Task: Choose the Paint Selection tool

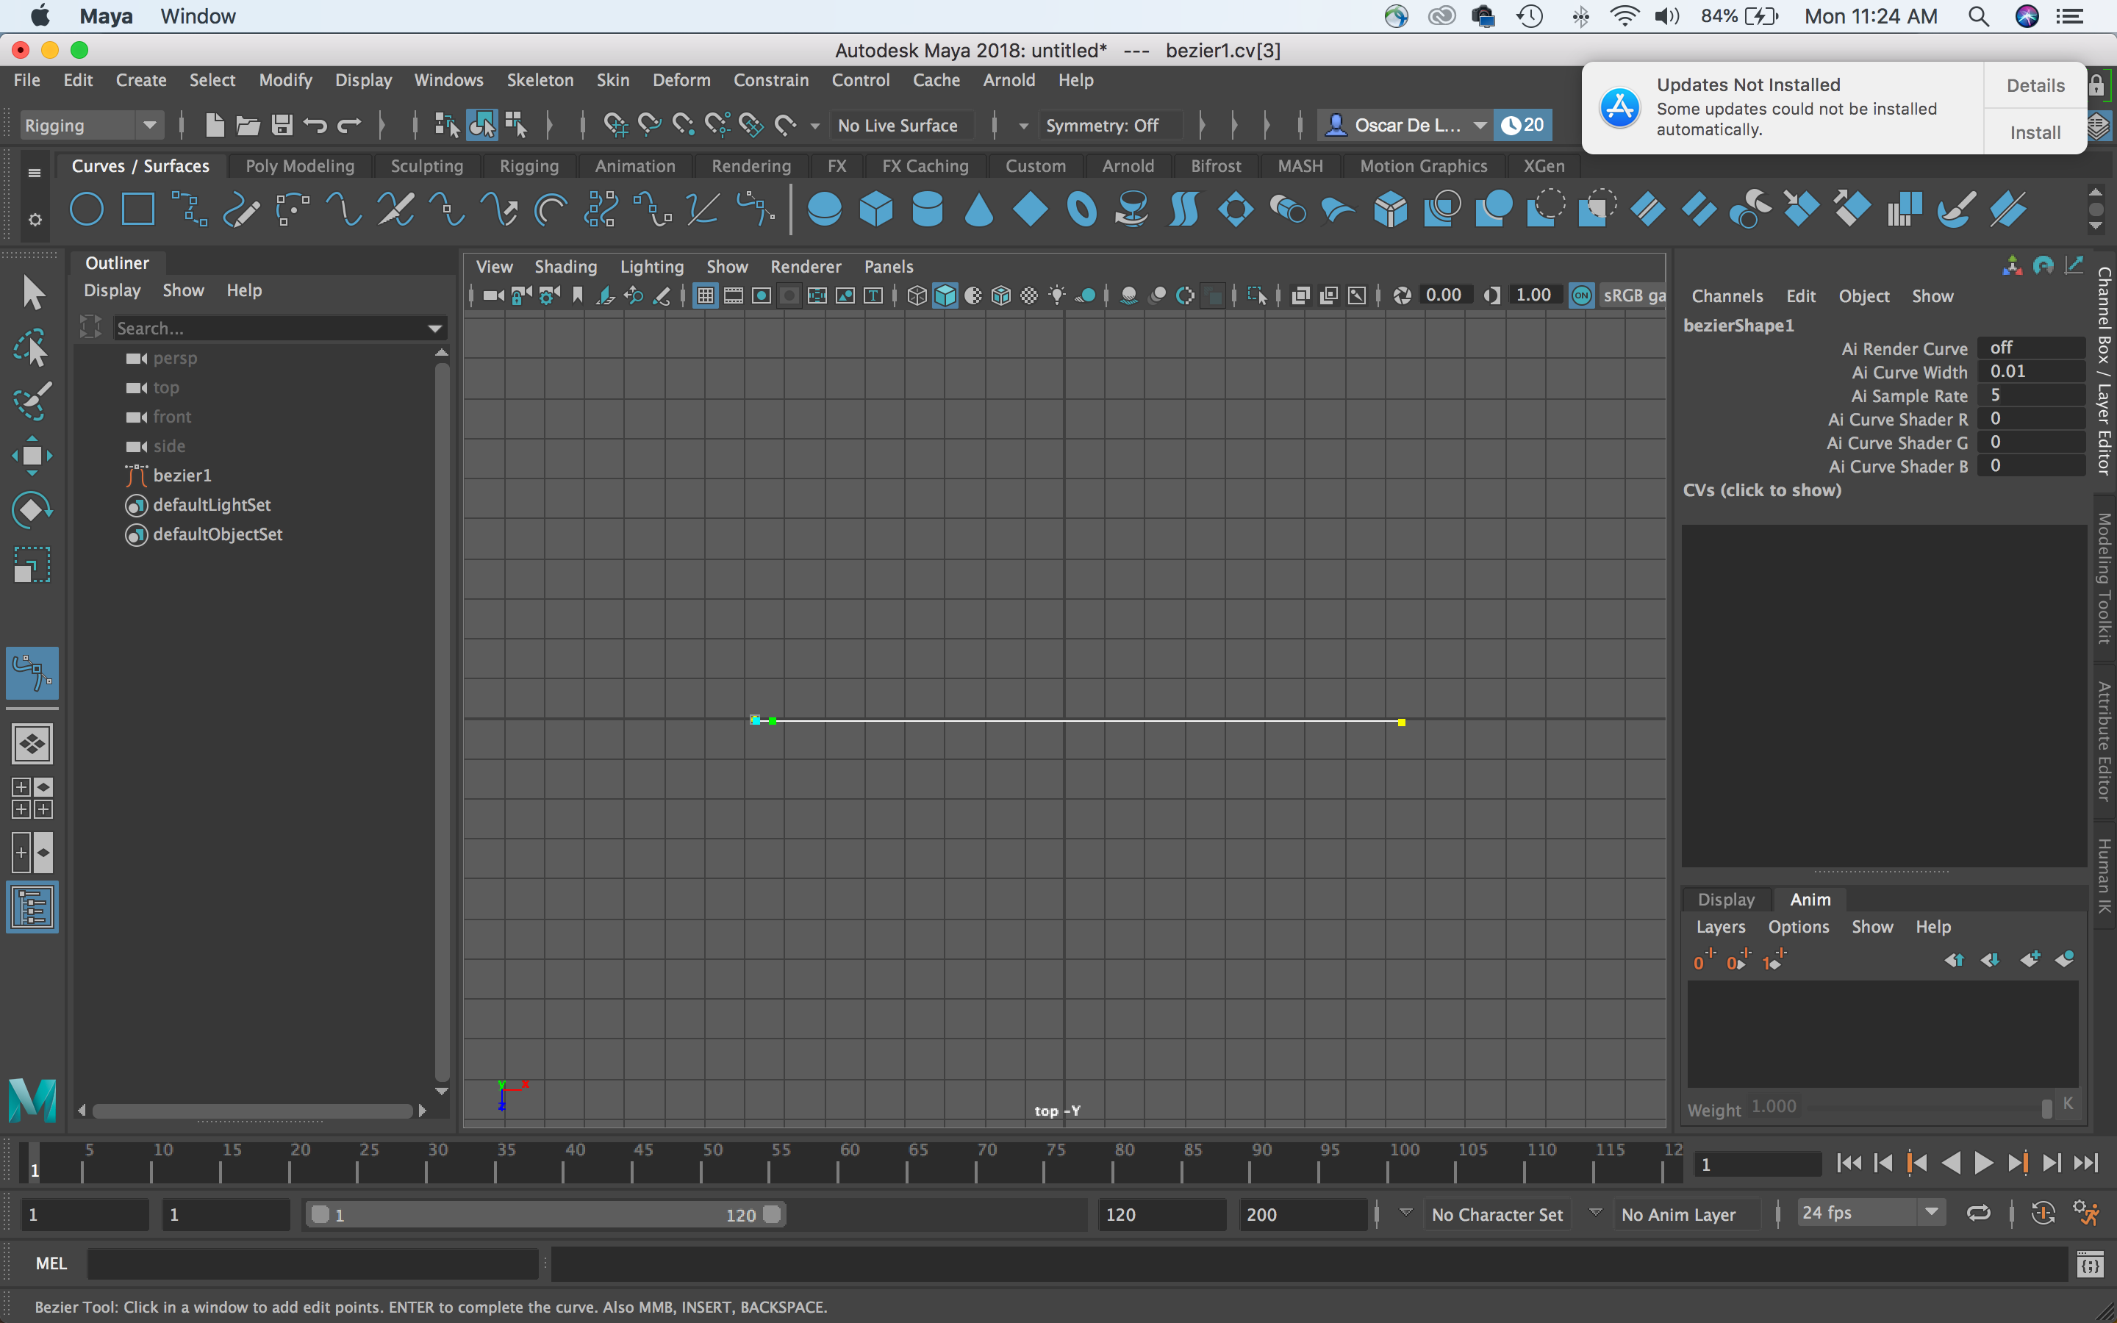Action: point(32,401)
